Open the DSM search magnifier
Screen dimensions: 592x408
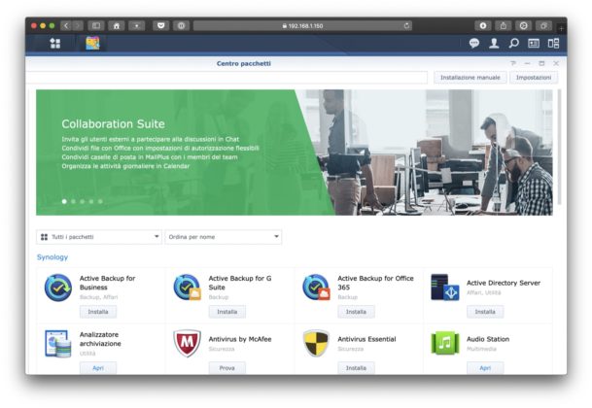click(513, 44)
